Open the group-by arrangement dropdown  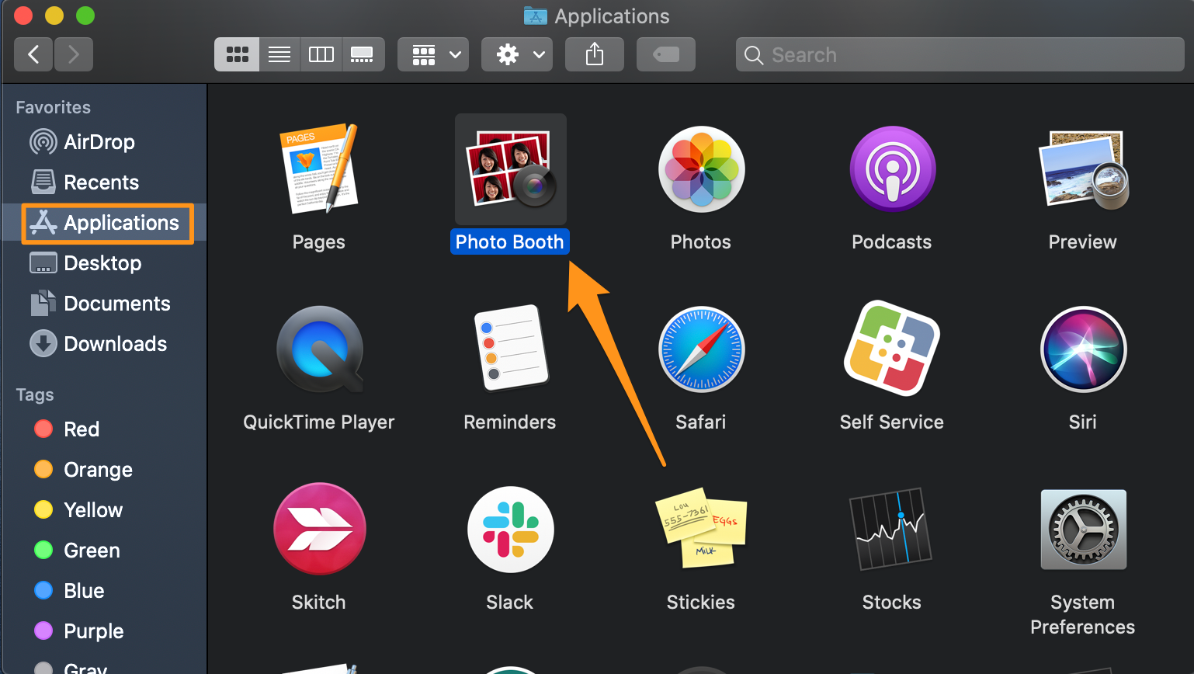433,54
